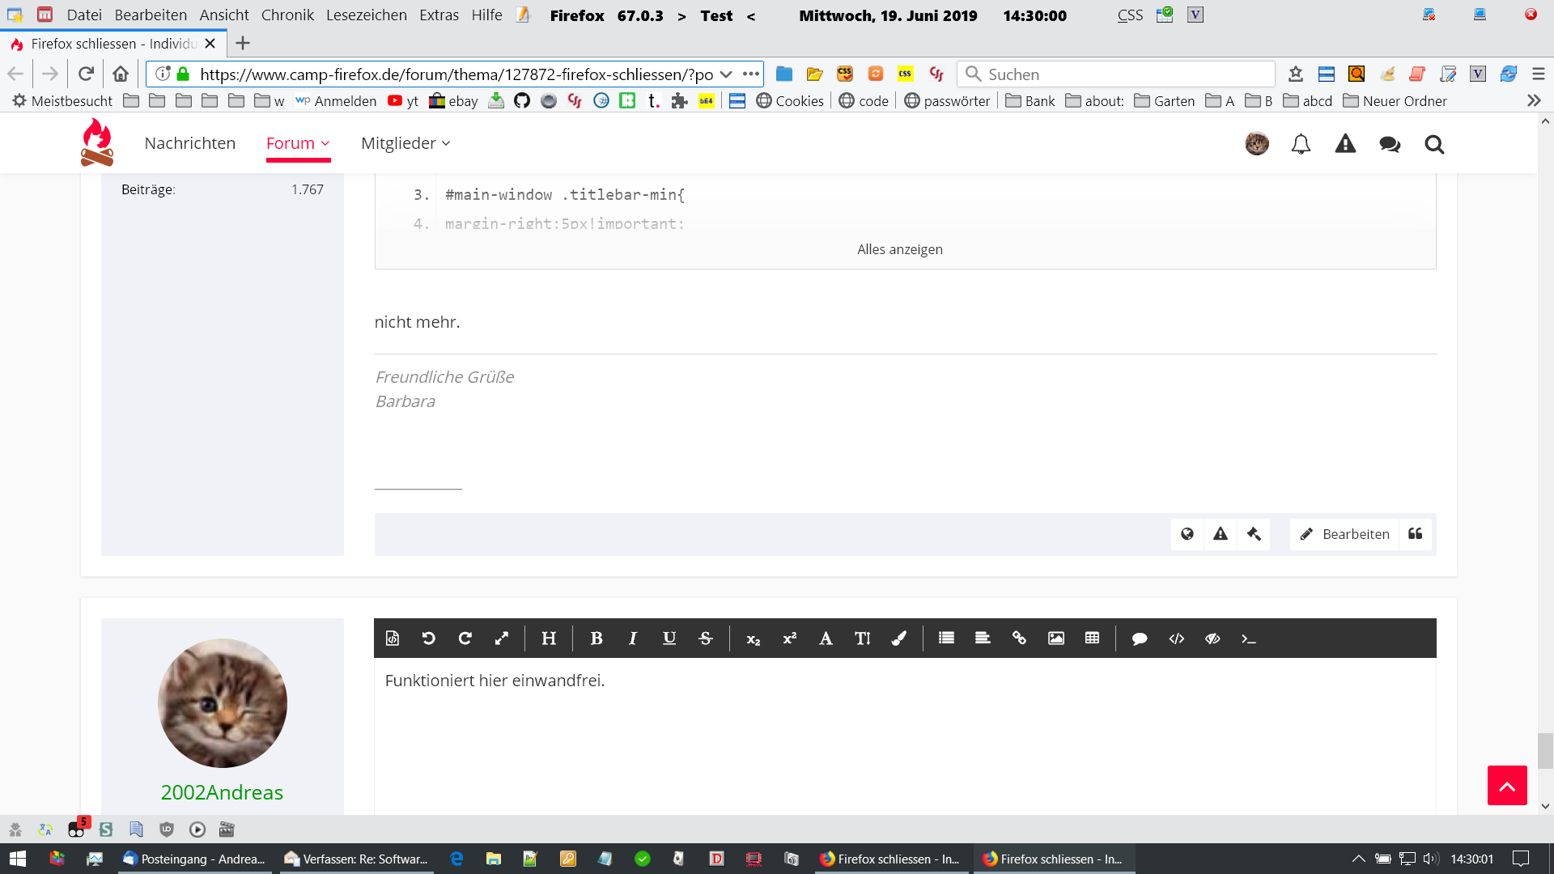1554x874 pixels.
Task: Click the Italic formatting icon
Action: [633, 639]
